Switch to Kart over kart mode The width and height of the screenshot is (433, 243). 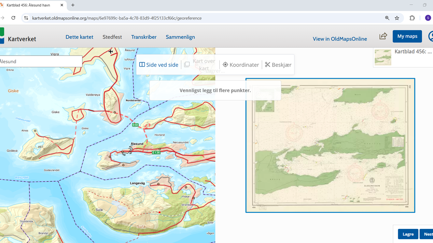(200, 65)
